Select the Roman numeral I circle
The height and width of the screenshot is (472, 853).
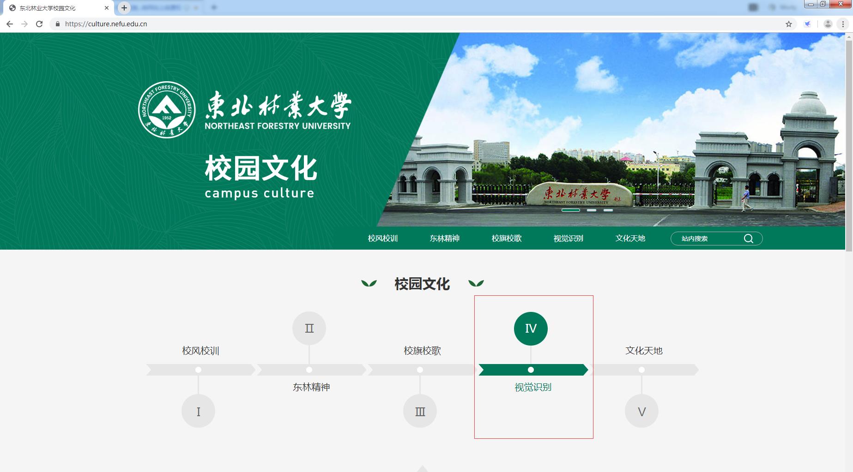pos(198,411)
